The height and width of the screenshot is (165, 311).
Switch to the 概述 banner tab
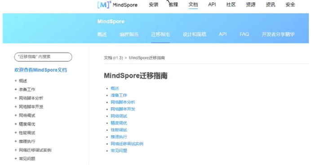(x=102, y=35)
